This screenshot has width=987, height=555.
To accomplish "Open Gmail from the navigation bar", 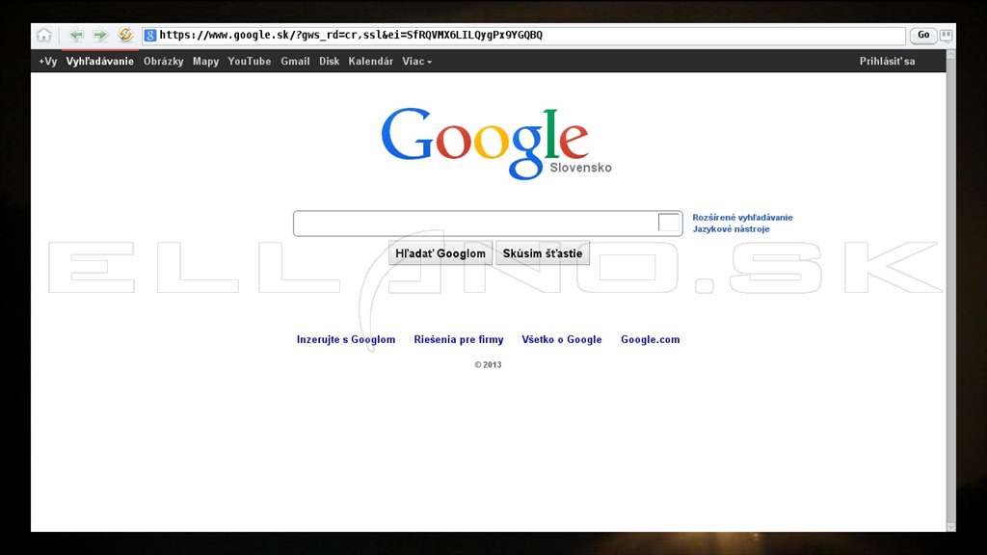I will coord(295,61).
